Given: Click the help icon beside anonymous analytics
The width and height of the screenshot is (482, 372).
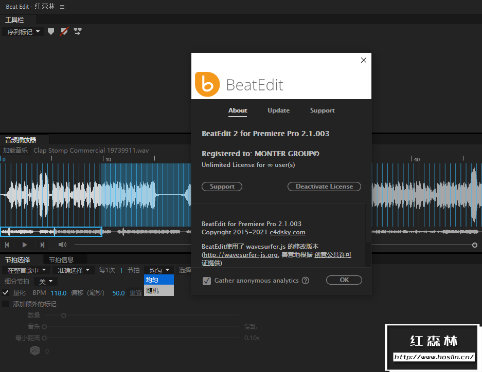Looking at the screenshot, I should pos(306,281).
